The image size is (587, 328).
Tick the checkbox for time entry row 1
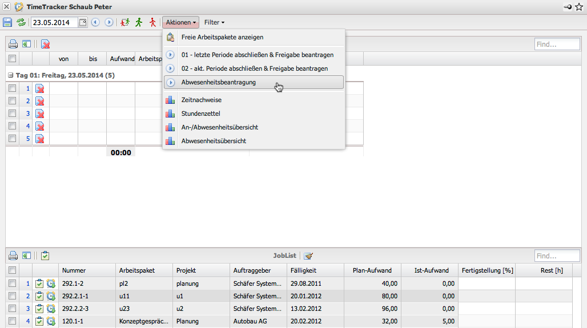click(x=12, y=88)
